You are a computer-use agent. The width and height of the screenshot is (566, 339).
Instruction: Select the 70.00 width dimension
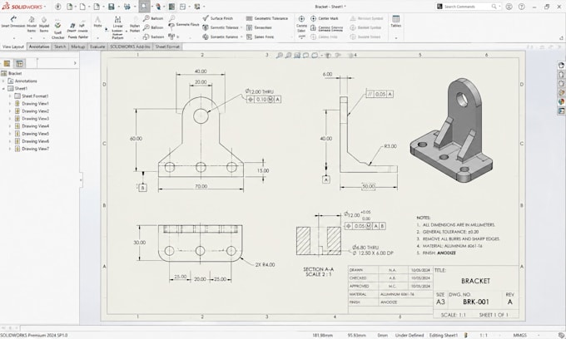(201, 186)
